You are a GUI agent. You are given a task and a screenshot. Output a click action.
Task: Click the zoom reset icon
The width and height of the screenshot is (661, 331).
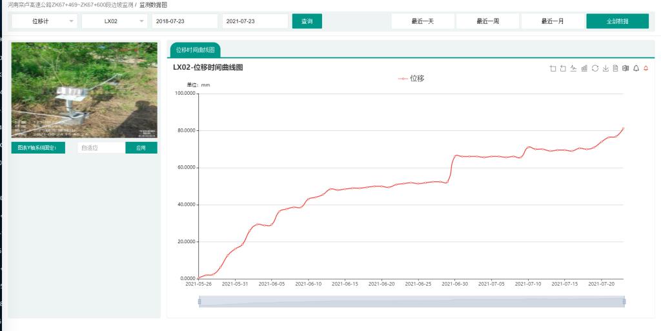point(563,68)
